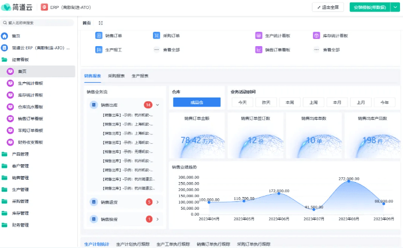
Task: Expand the 销售退货 row arrow
Action: point(158,202)
